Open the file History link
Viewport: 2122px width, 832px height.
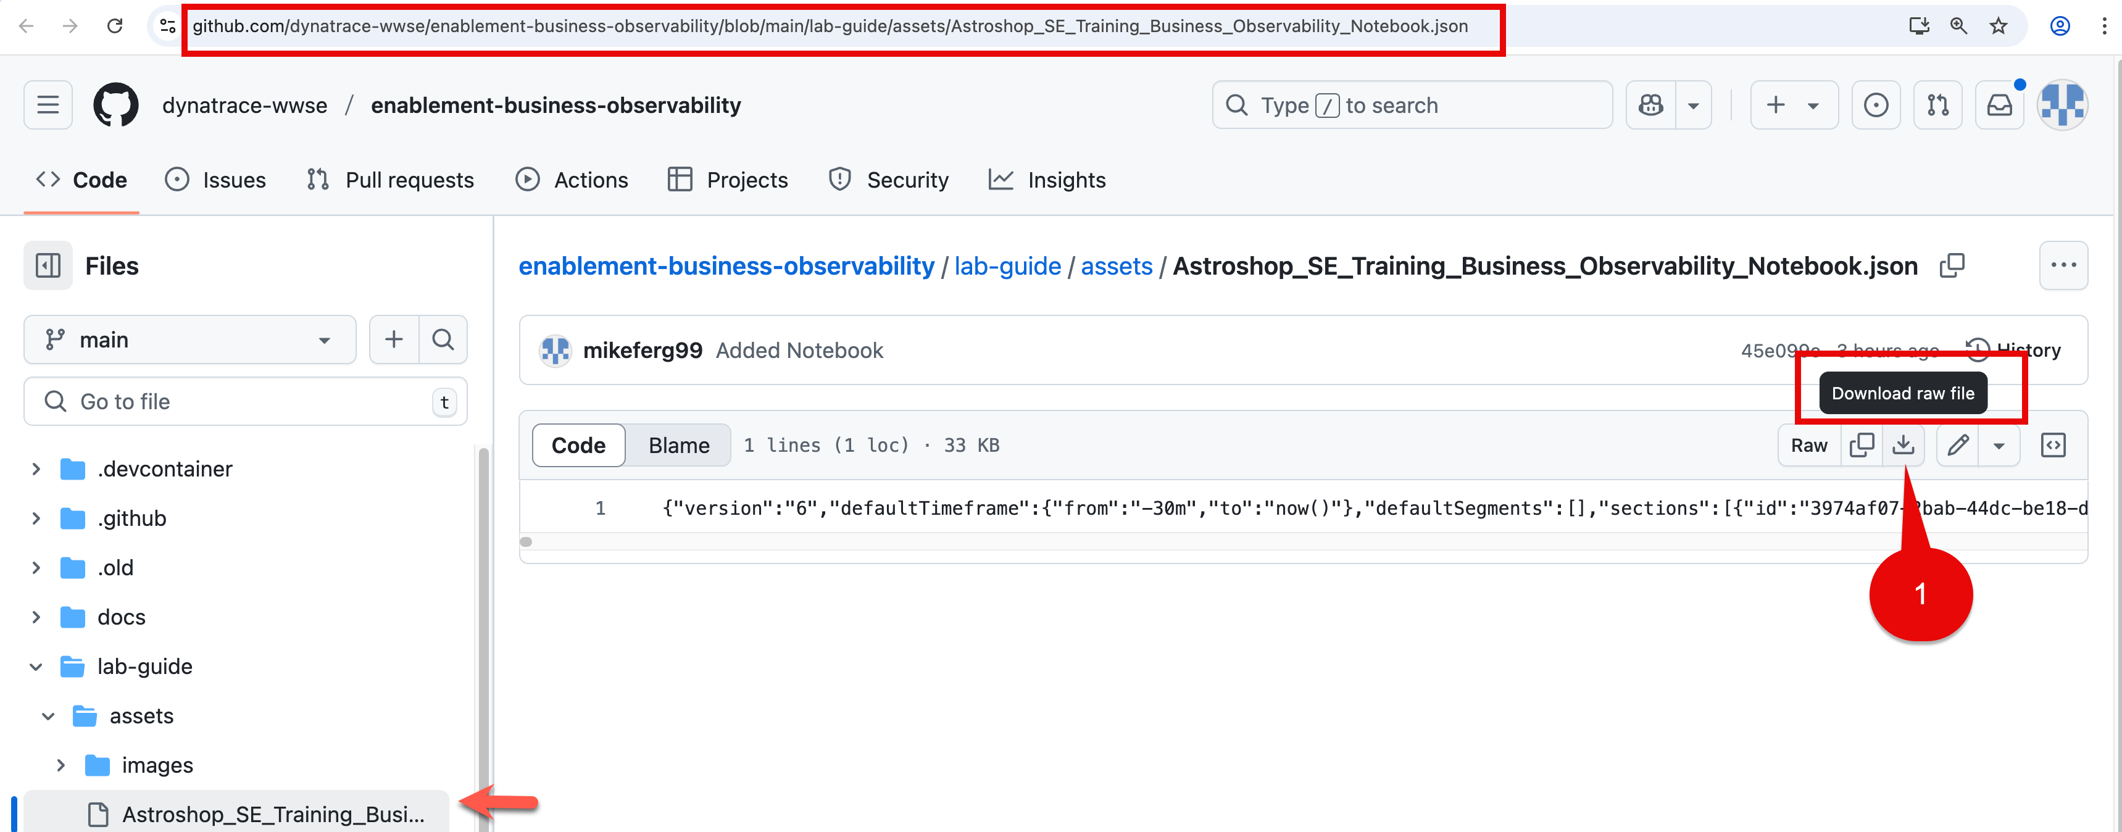[x=2013, y=350]
